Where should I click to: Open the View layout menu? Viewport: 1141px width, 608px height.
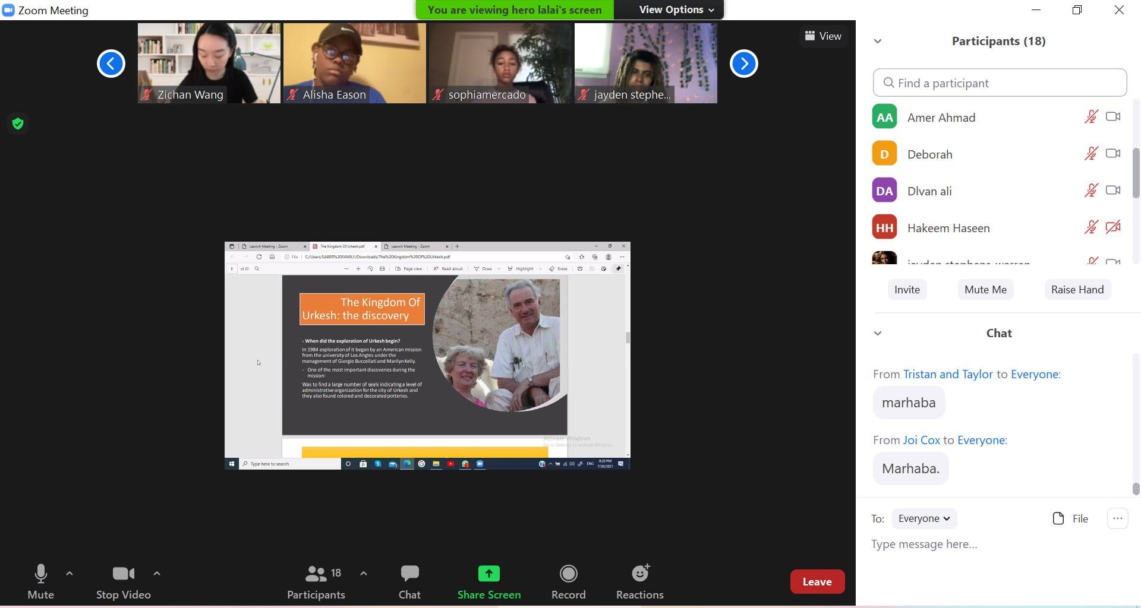[x=823, y=36]
